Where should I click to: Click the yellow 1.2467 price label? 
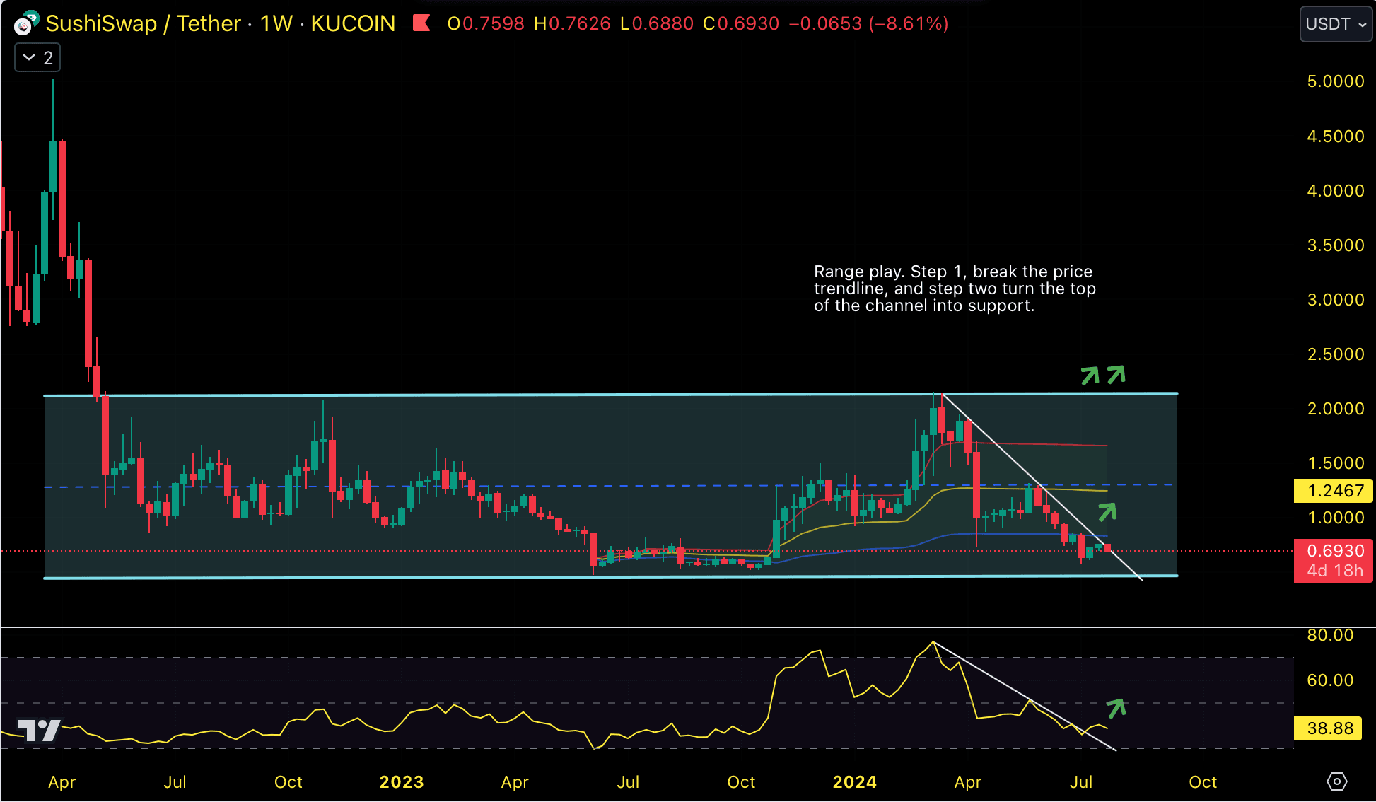(1333, 491)
